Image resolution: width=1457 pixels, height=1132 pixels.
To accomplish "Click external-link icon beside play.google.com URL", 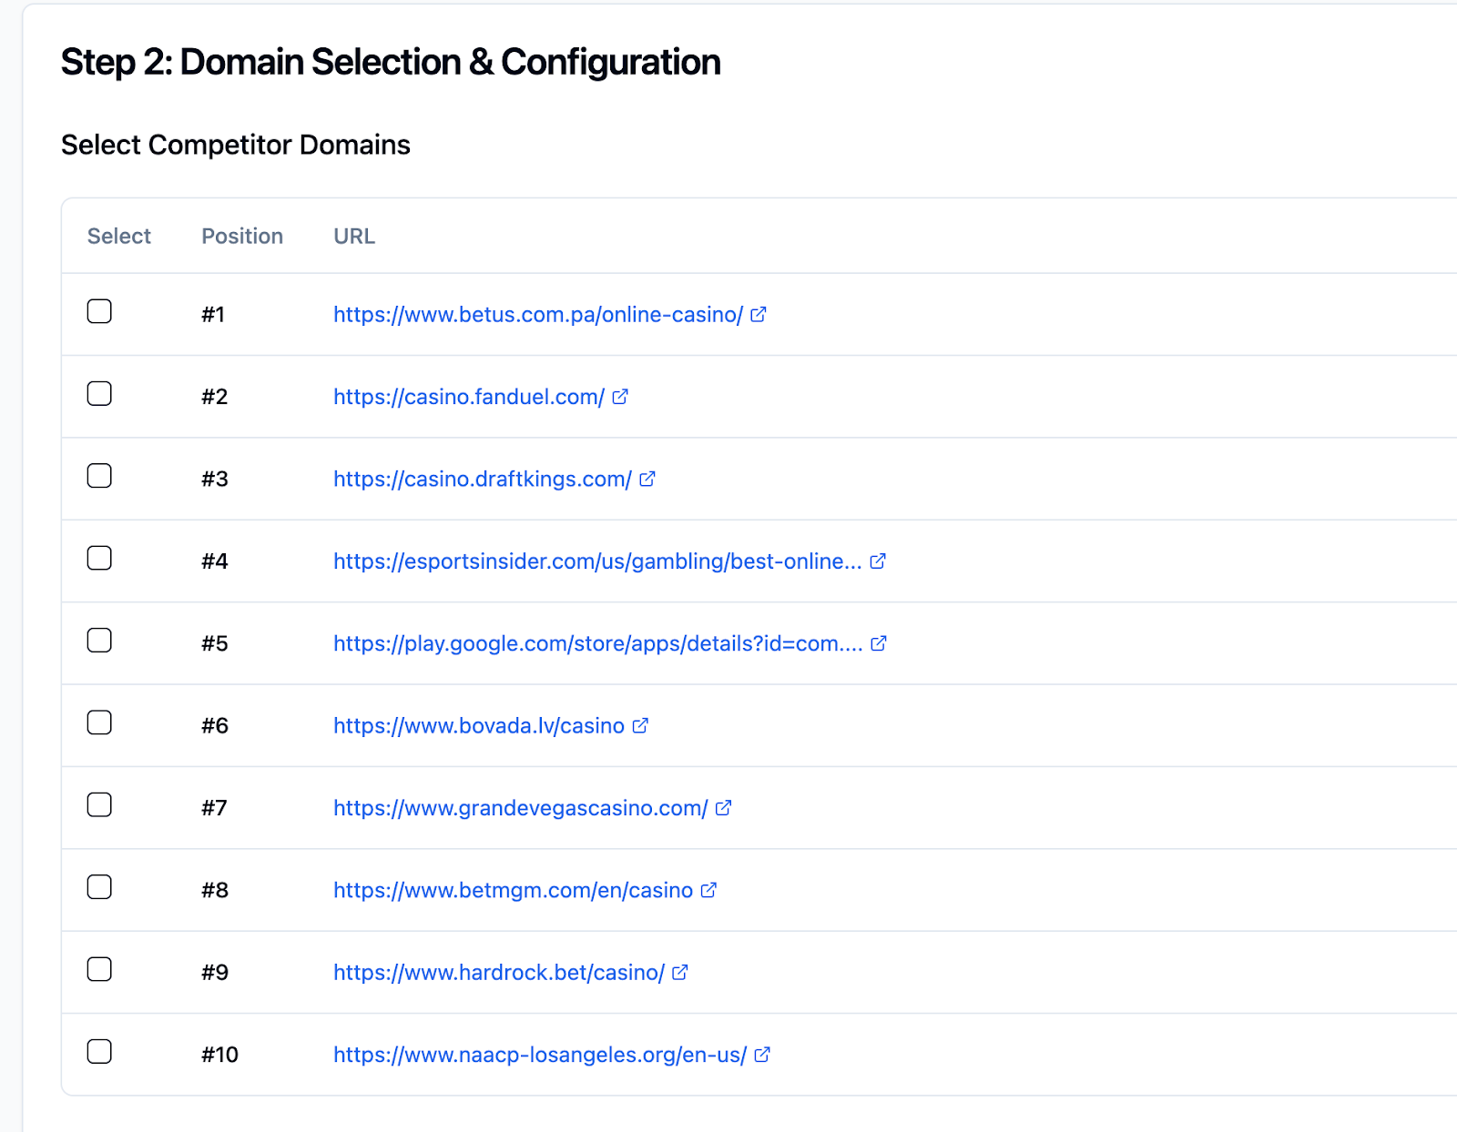I will pyautogui.click(x=879, y=643).
